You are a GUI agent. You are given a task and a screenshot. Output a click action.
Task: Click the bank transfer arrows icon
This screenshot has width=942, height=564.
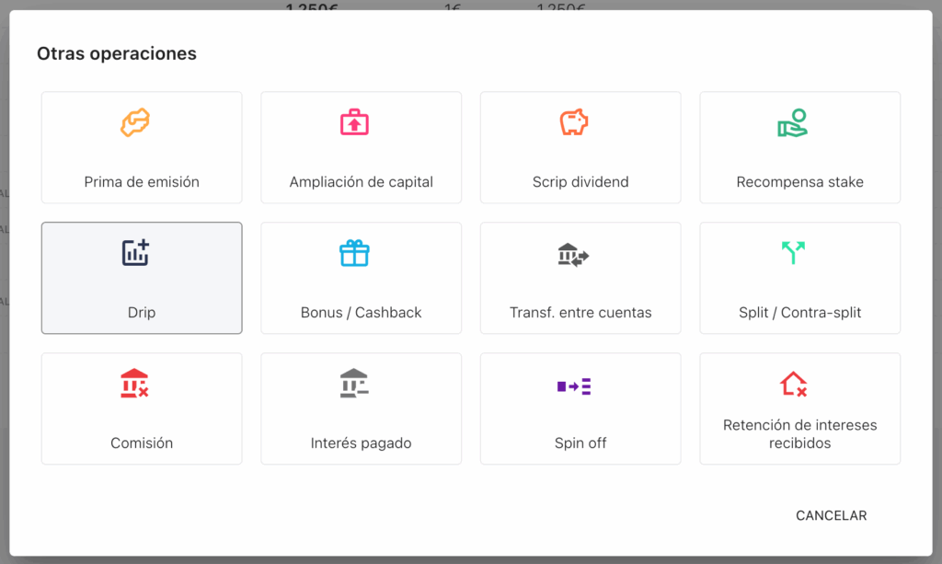[573, 255]
